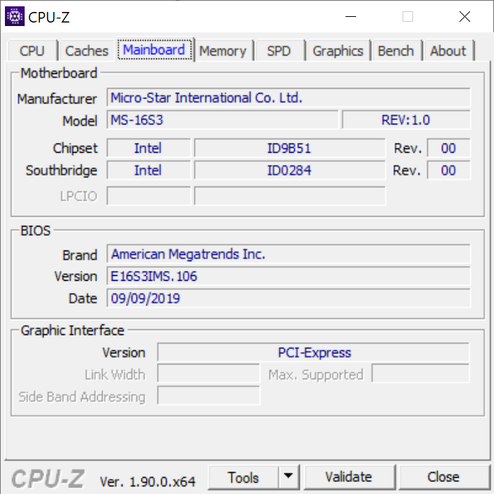Switch to the Graphics tab
This screenshot has width=494, height=494.
coord(338,51)
